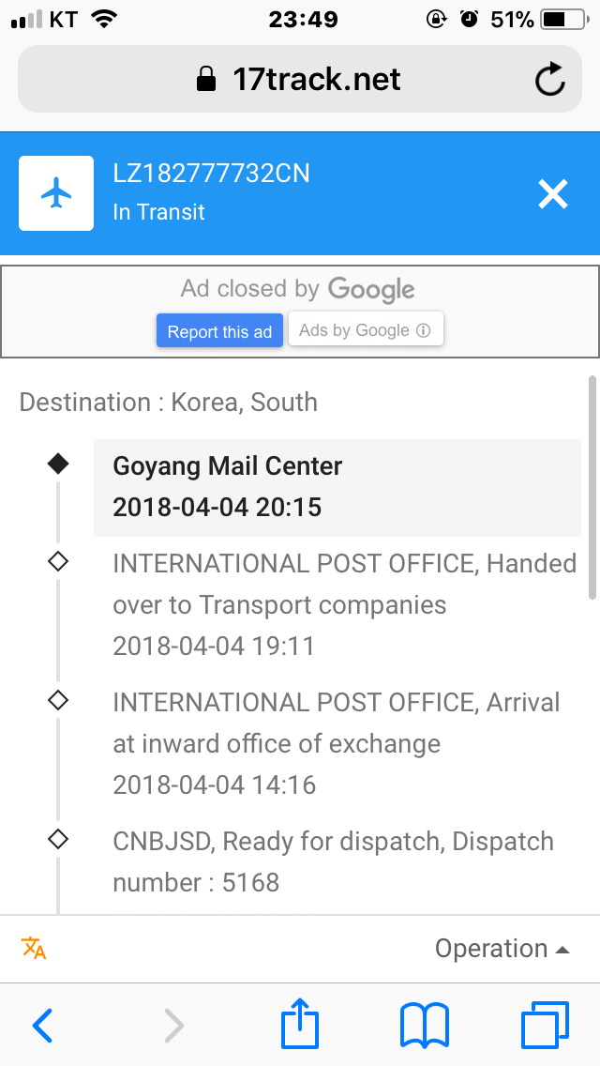This screenshot has width=600, height=1066.
Task: Tap tracking number LZ182777732CN
Action: click(x=211, y=174)
